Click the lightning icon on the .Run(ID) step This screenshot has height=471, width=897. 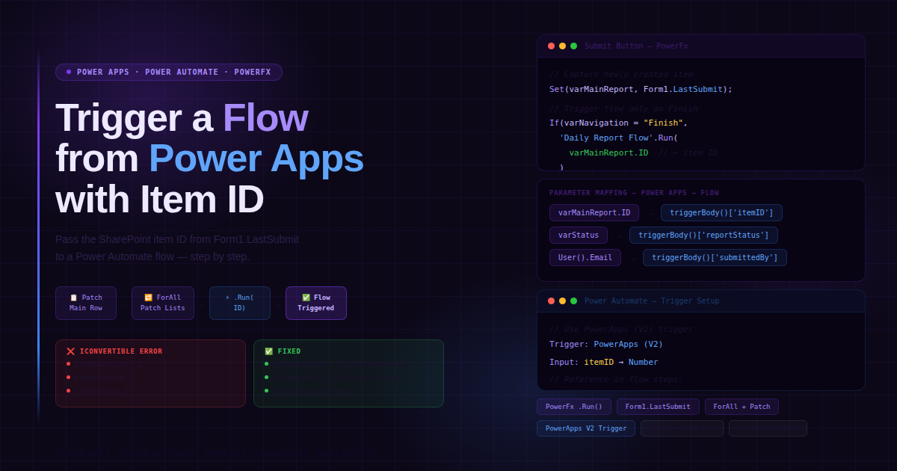pos(227,297)
